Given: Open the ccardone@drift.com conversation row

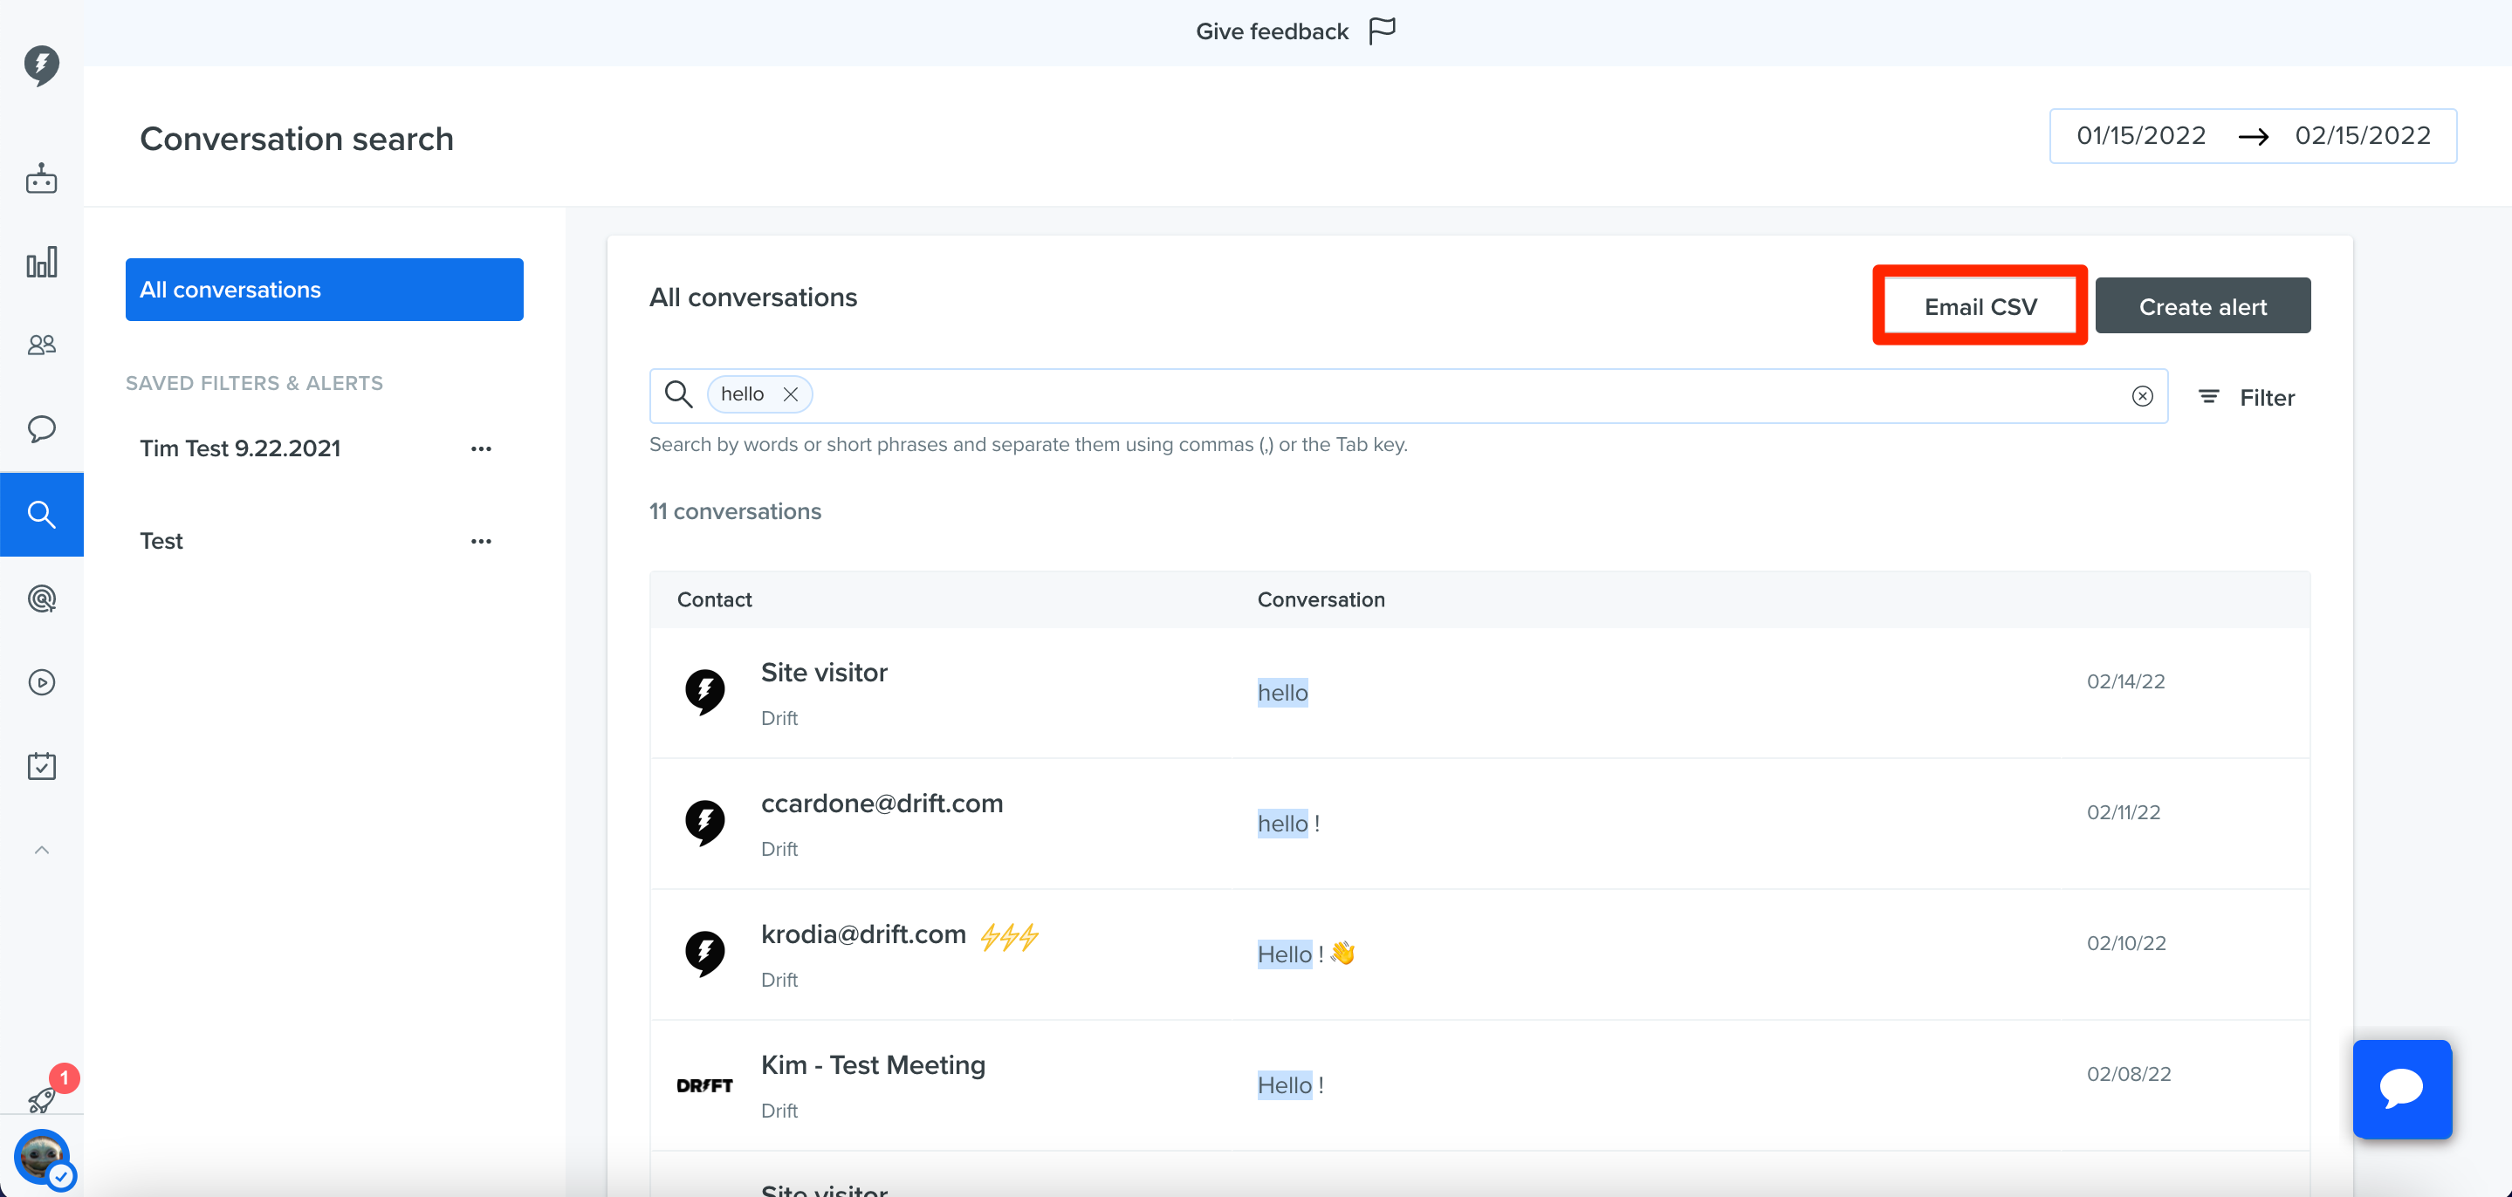Looking at the screenshot, I should (x=1480, y=824).
